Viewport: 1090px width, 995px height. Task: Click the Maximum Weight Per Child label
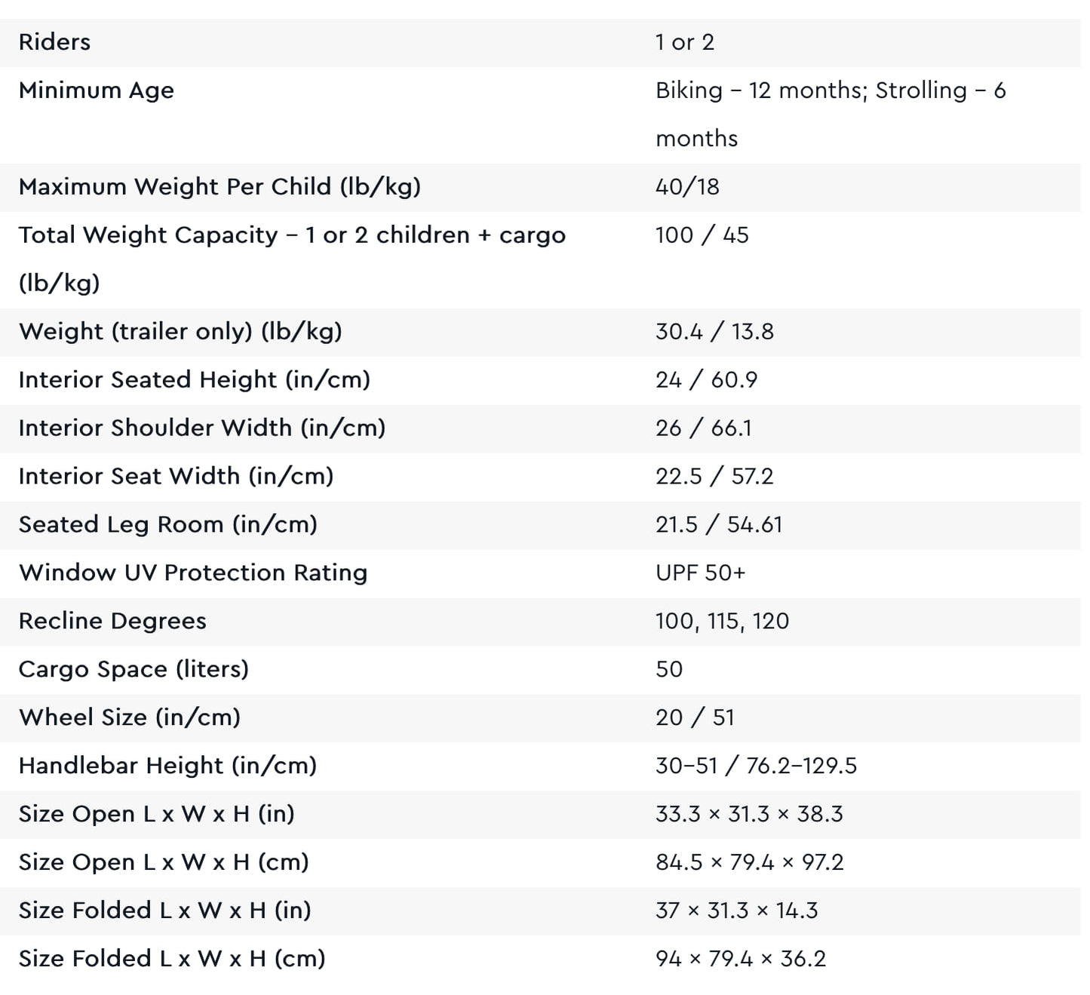(220, 186)
